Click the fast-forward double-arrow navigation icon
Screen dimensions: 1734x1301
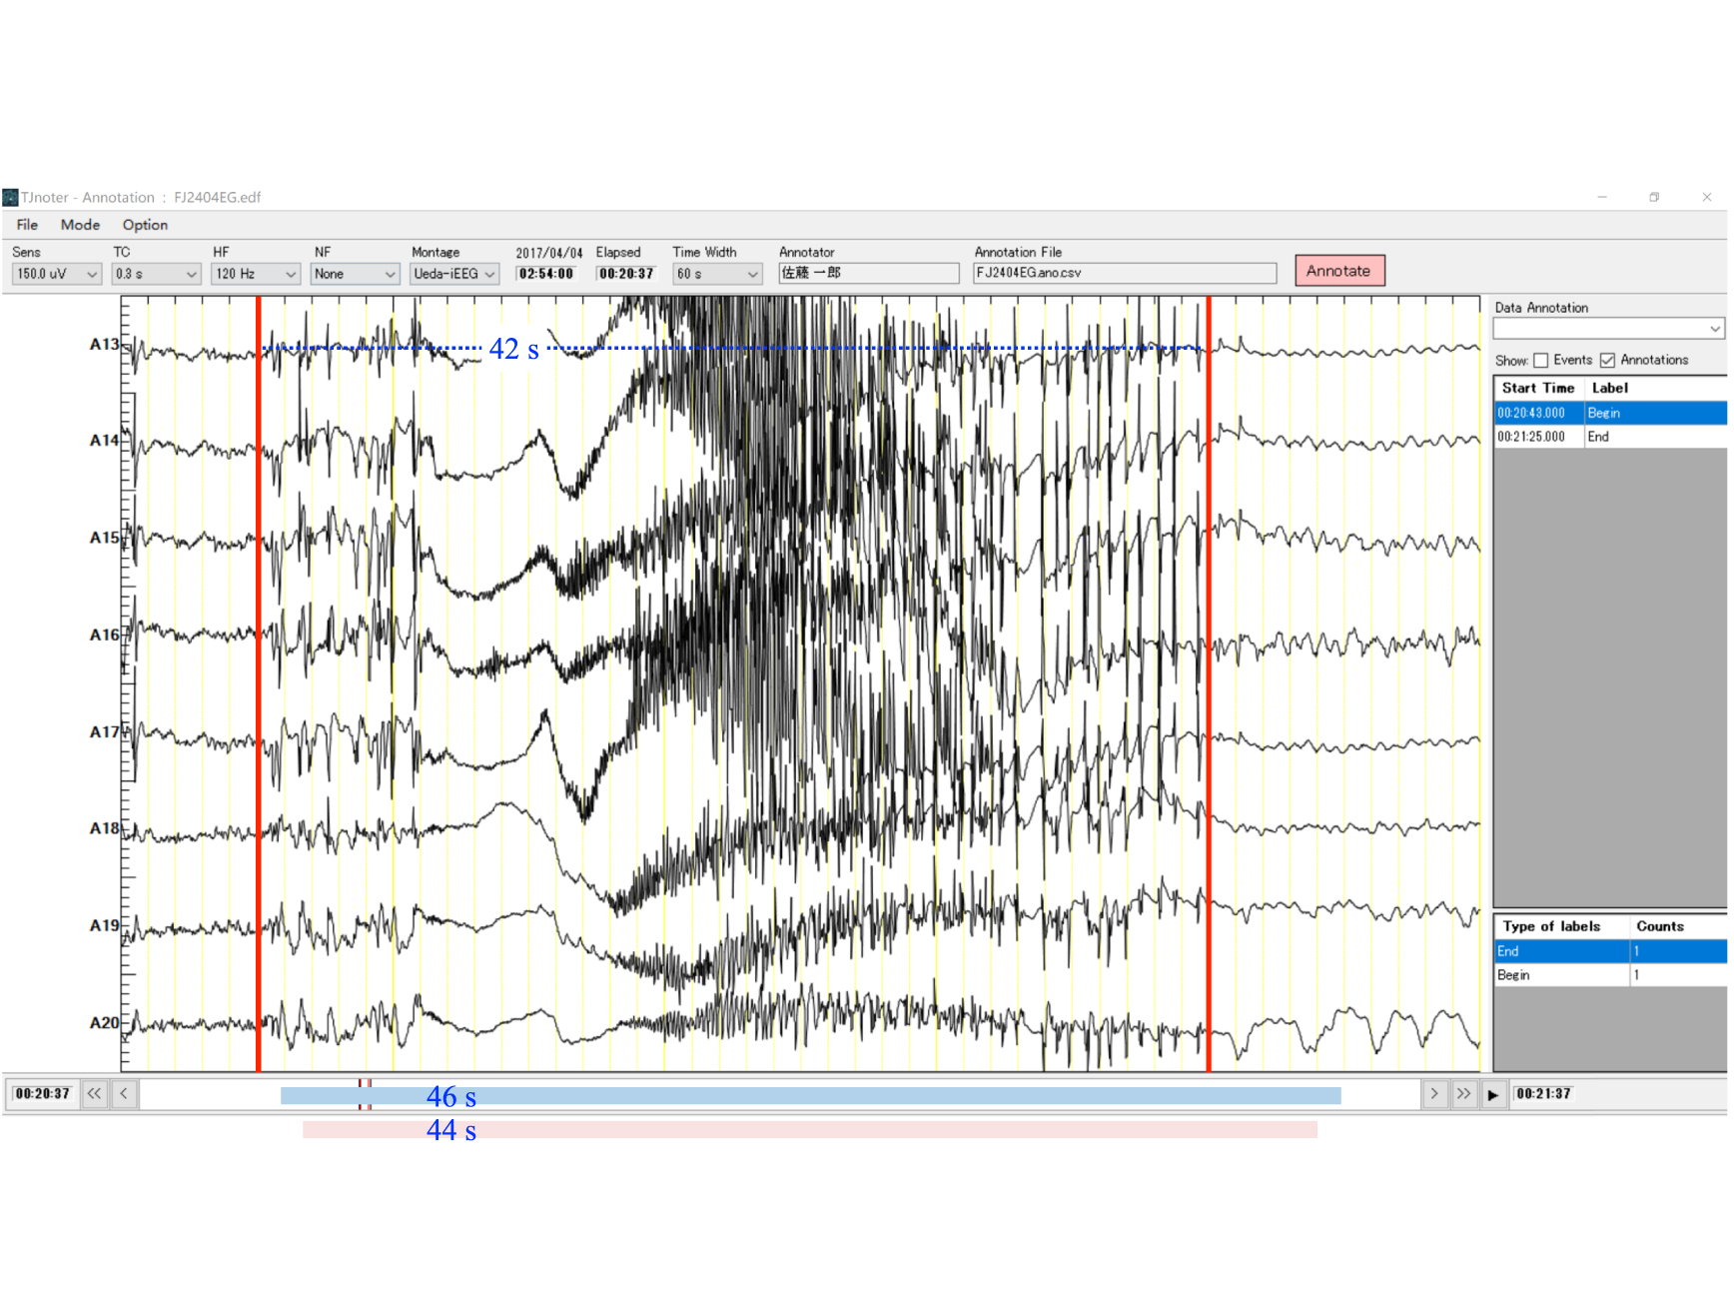[x=1464, y=1094]
